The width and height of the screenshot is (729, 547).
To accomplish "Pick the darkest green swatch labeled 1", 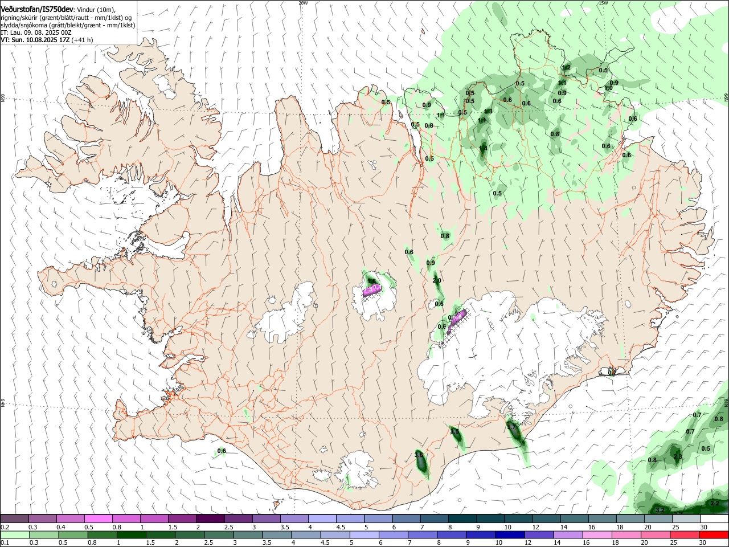I will click(132, 535).
